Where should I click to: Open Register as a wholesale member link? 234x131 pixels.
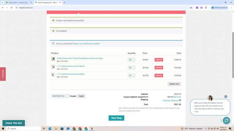tap(86, 44)
